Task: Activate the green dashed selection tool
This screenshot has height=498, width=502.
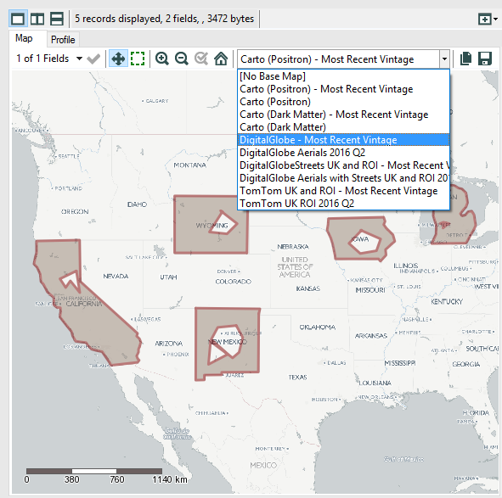Action: tap(138, 59)
